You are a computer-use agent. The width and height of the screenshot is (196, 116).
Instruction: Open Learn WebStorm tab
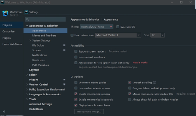12,44
